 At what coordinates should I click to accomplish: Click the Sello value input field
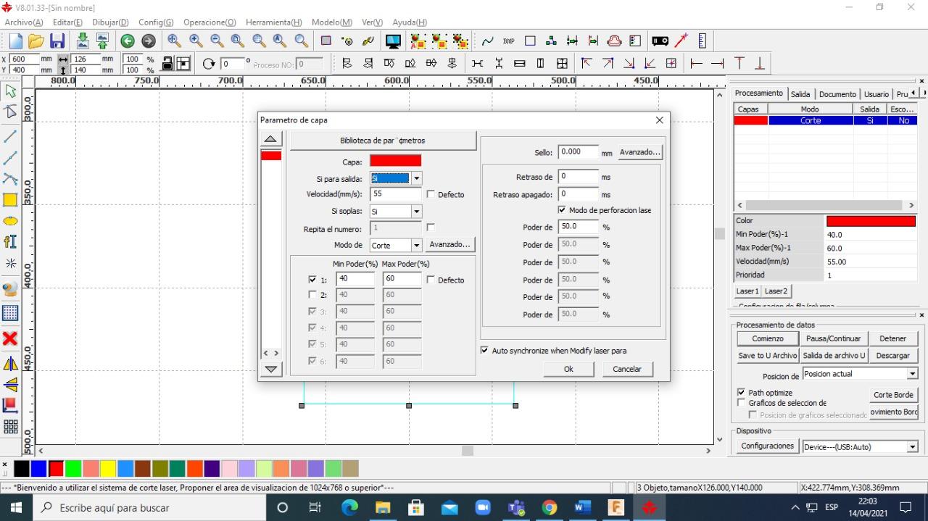coord(578,152)
